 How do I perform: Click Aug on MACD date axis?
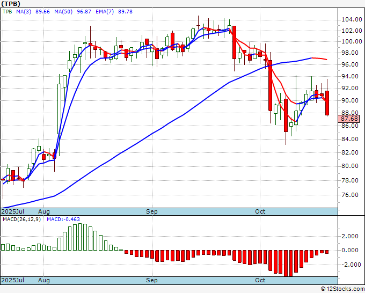pos(44,280)
